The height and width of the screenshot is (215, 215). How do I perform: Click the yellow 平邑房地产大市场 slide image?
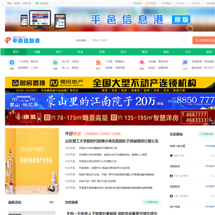[x=32, y=161]
